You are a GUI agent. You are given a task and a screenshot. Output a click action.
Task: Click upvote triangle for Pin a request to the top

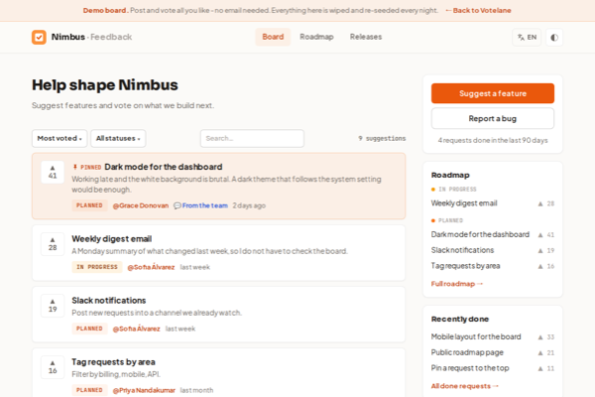point(540,368)
